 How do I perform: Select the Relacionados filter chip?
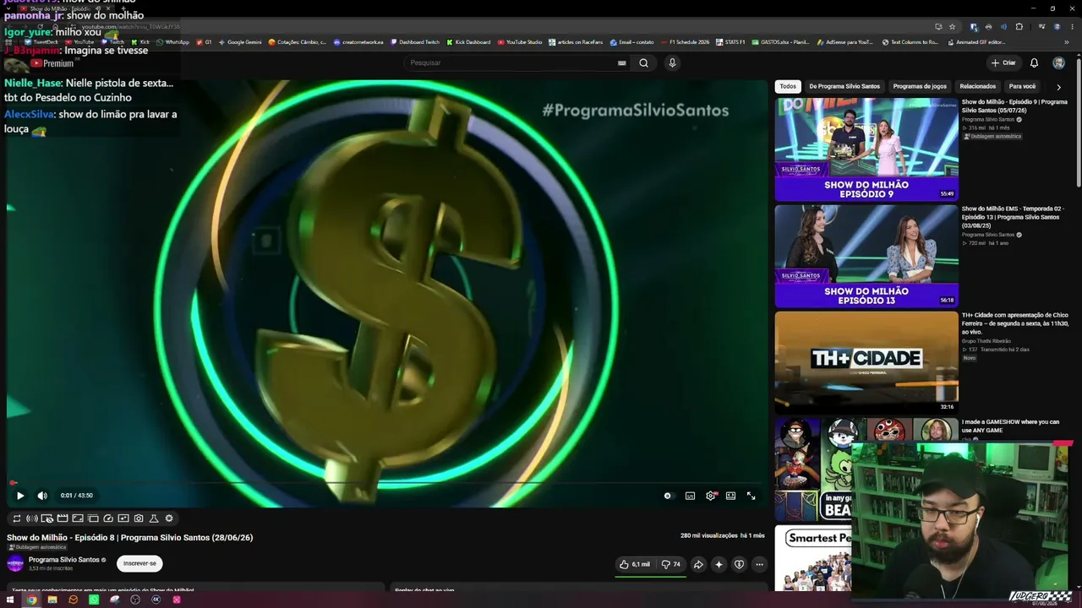978,86
